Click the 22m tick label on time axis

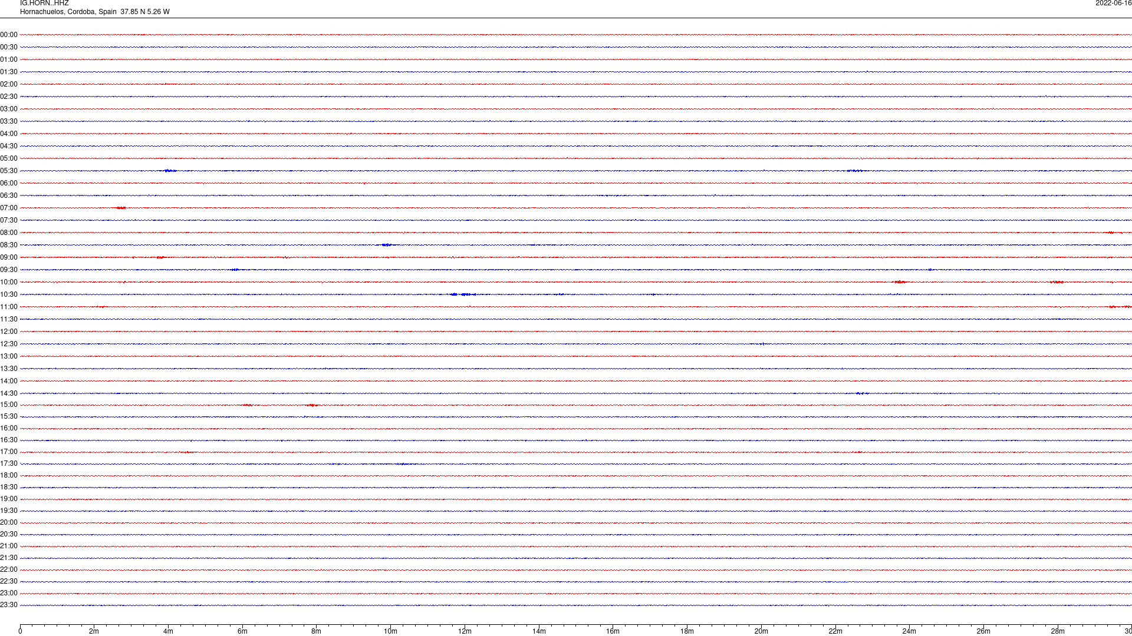tap(835, 631)
